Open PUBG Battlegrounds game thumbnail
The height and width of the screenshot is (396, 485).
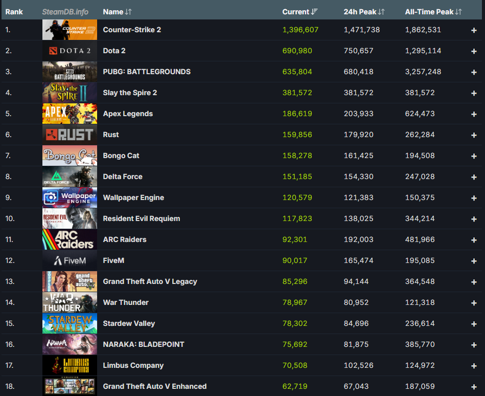(70, 72)
